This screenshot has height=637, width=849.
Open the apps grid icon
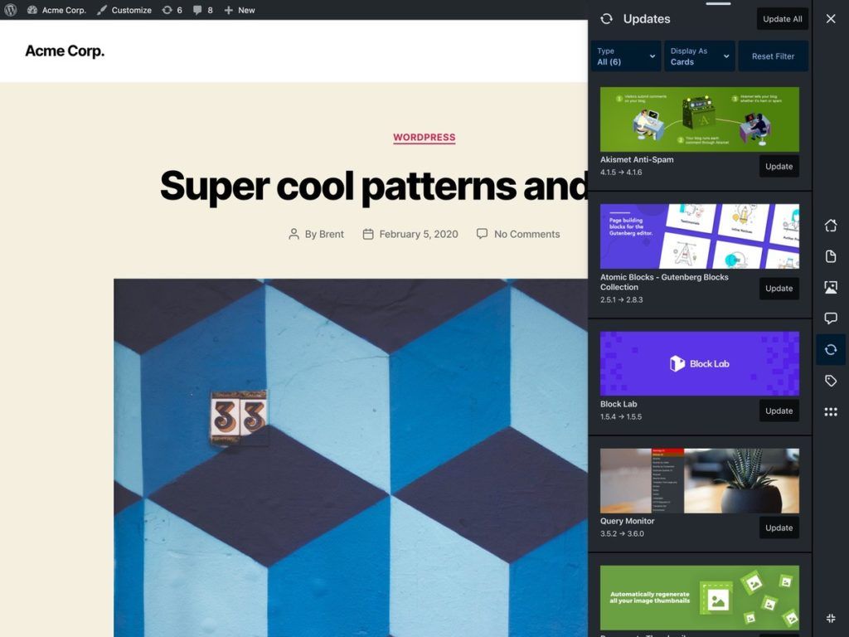831,412
